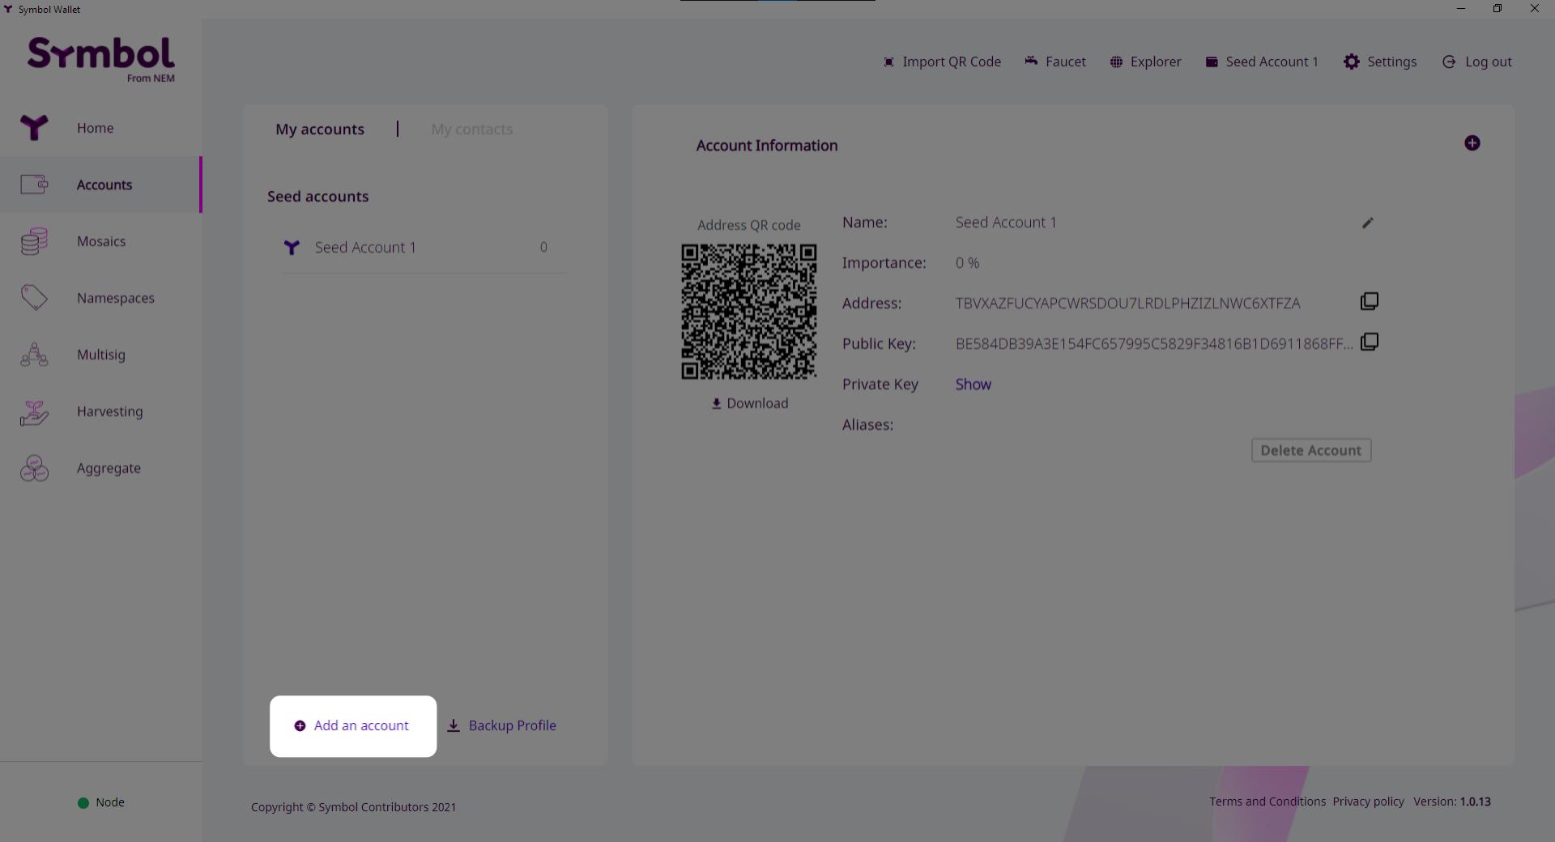Navigate to Home in the sidebar

point(95,128)
